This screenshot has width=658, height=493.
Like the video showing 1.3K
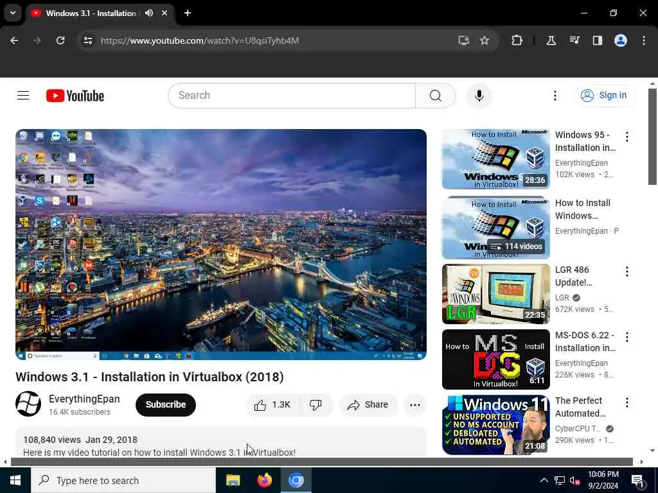[273, 404]
